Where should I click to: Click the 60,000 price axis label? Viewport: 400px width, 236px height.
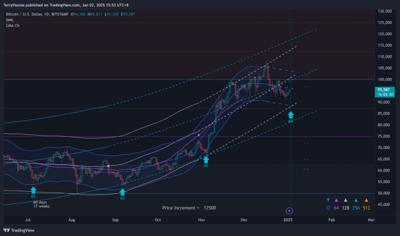[383, 170]
